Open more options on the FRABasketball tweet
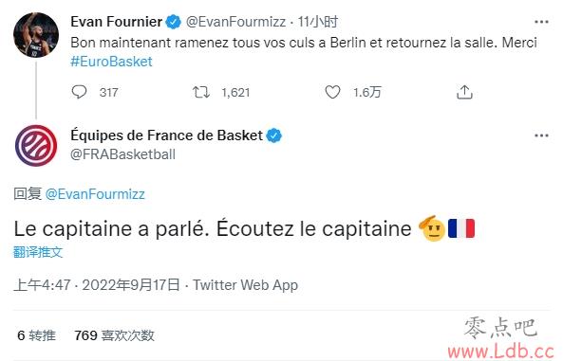The height and width of the screenshot is (361, 563). click(541, 135)
